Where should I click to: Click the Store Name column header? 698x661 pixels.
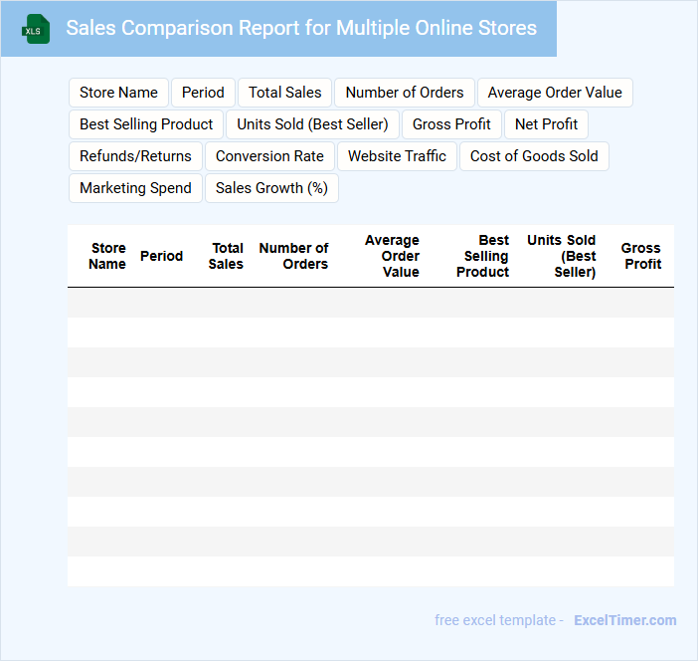point(107,256)
